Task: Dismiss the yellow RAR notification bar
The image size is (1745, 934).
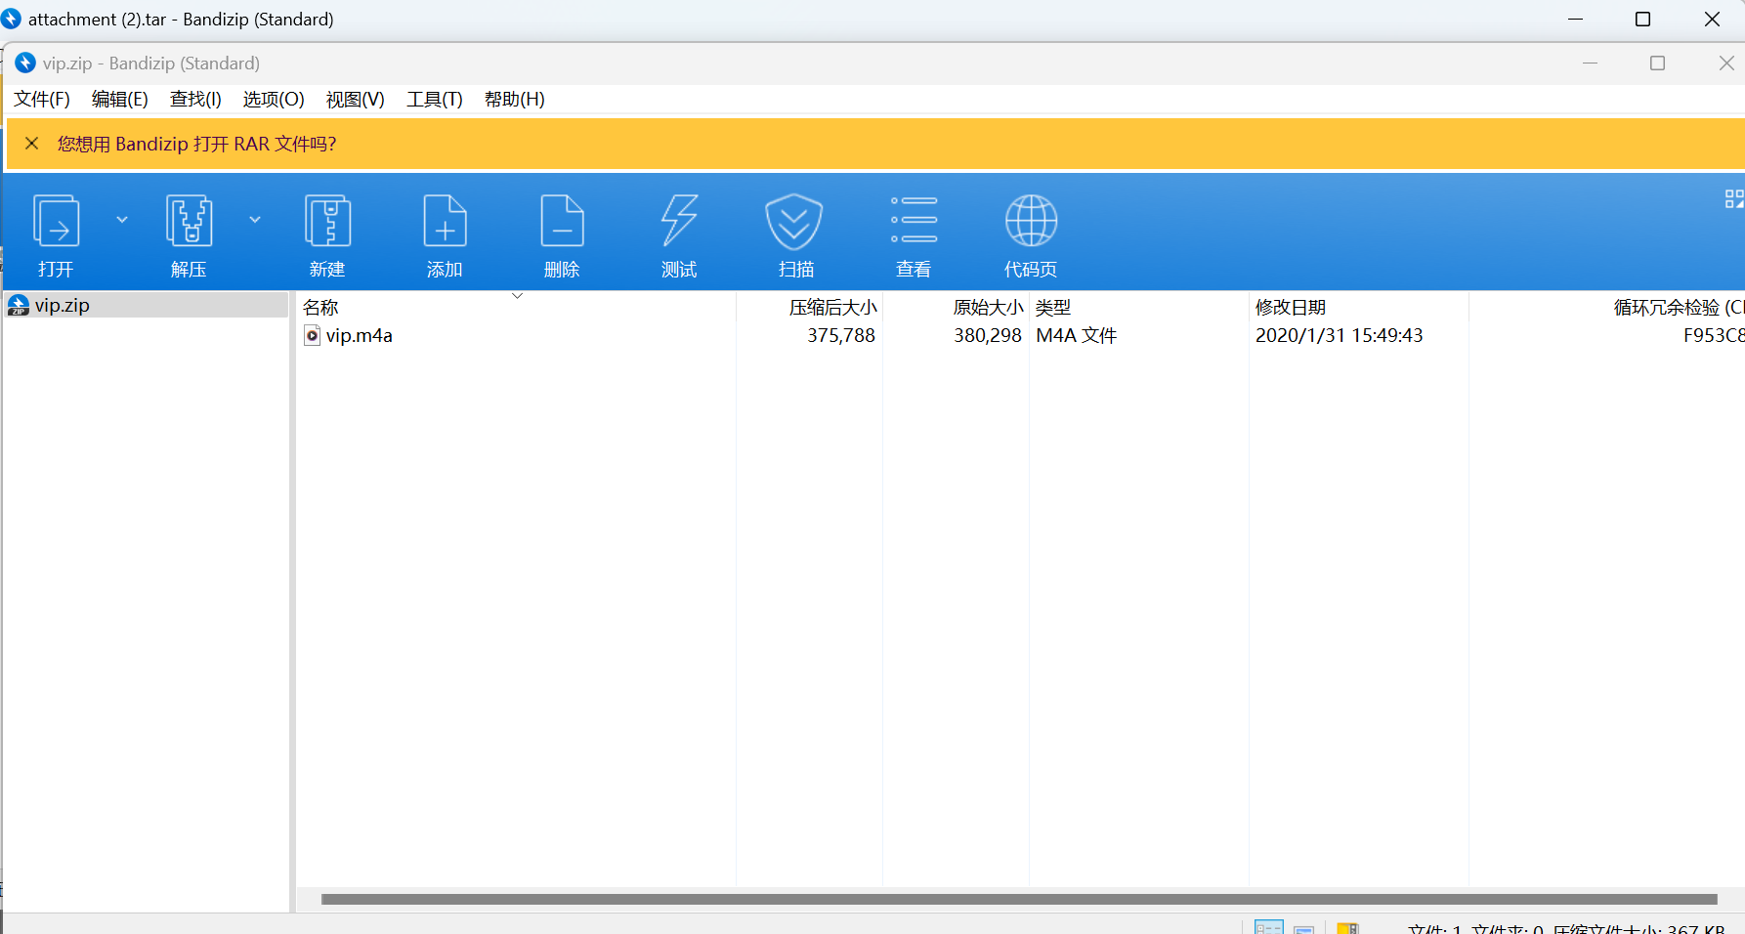Action: point(32,144)
